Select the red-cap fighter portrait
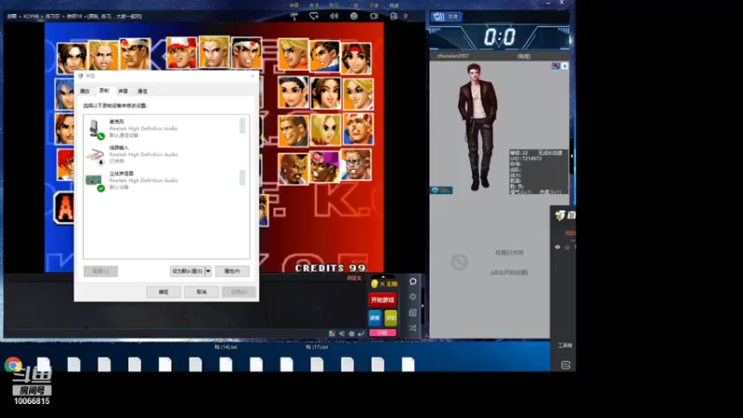This screenshot has height=418, width=743. click(182, 53)
